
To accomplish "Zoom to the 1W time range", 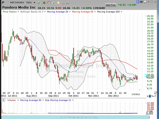I will point(86,118).
